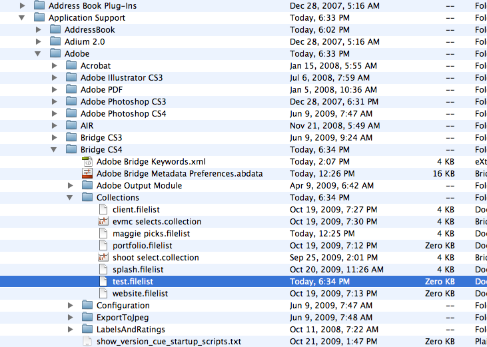Click the Configuration folder icon
This screenshot has height=347, width=487.
coord(87,305)
